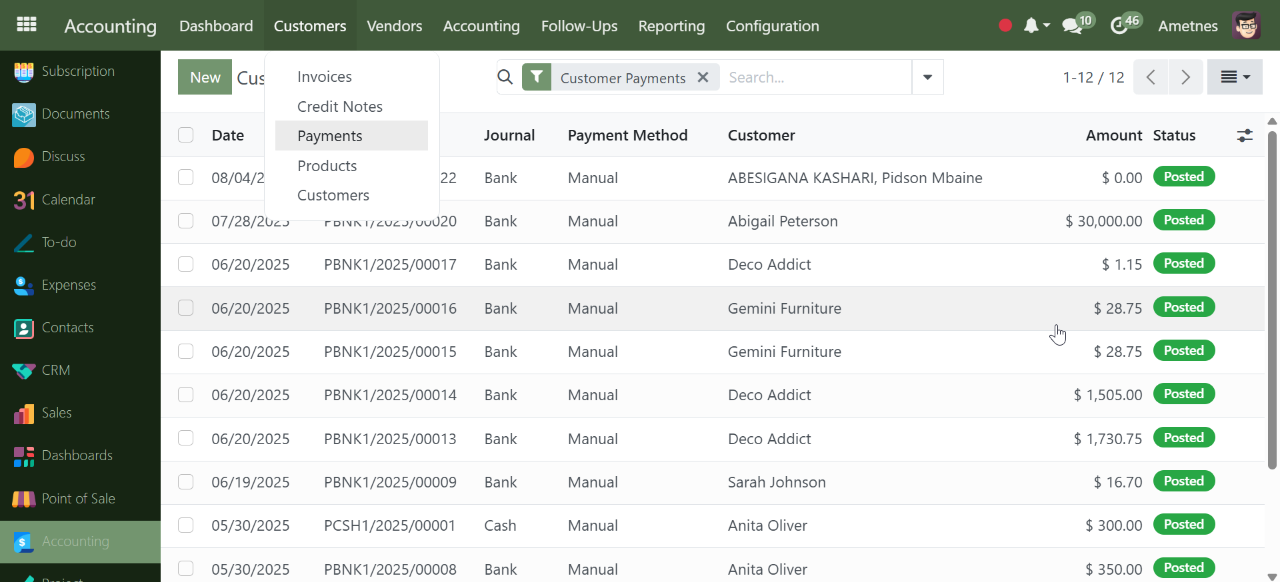Image resolution: width=1280 pixels, height=582 pixels.
Task: Select checkbox for PBNK1/2025/00009 row
Action: (186, 482)
